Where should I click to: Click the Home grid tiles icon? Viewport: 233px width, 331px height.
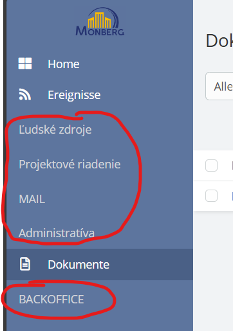click(25, 64)
